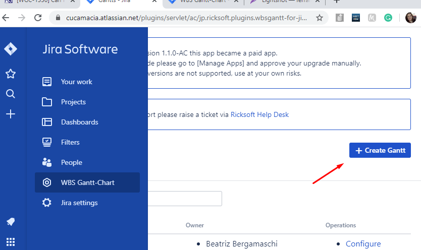Image resolution: width=421 pixels, height=250 pixels.
Task: Click the Configure link in Operations
Action: click(363, 244)
